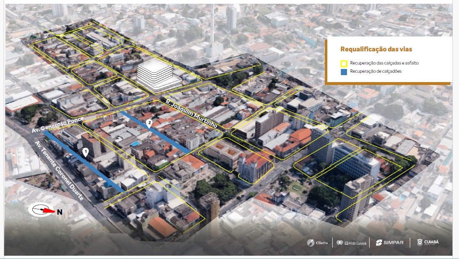Click 'Recuperação das calçadas e asfalto' label
Viewport: 459px width, 259px height.
tap(384, 63)
